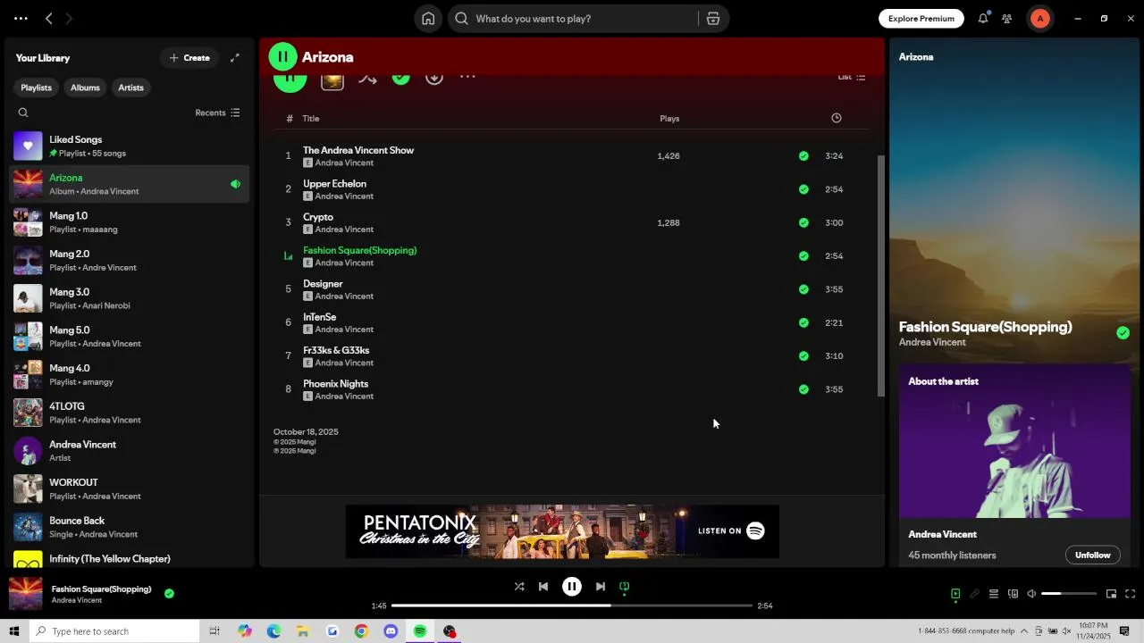This screenshot has height=643, width=1144.
Task: Mute the Spotify volume
Action: tap(1031, 594)
